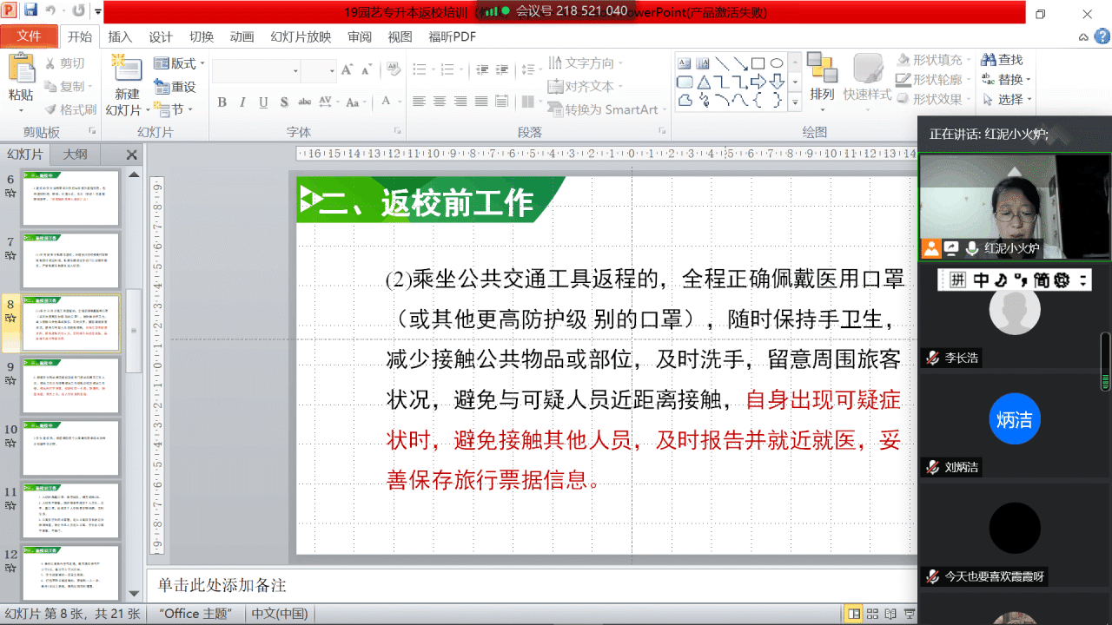
Task: Switch to Slide Sorter view in status bar
Action: [874, 614]
